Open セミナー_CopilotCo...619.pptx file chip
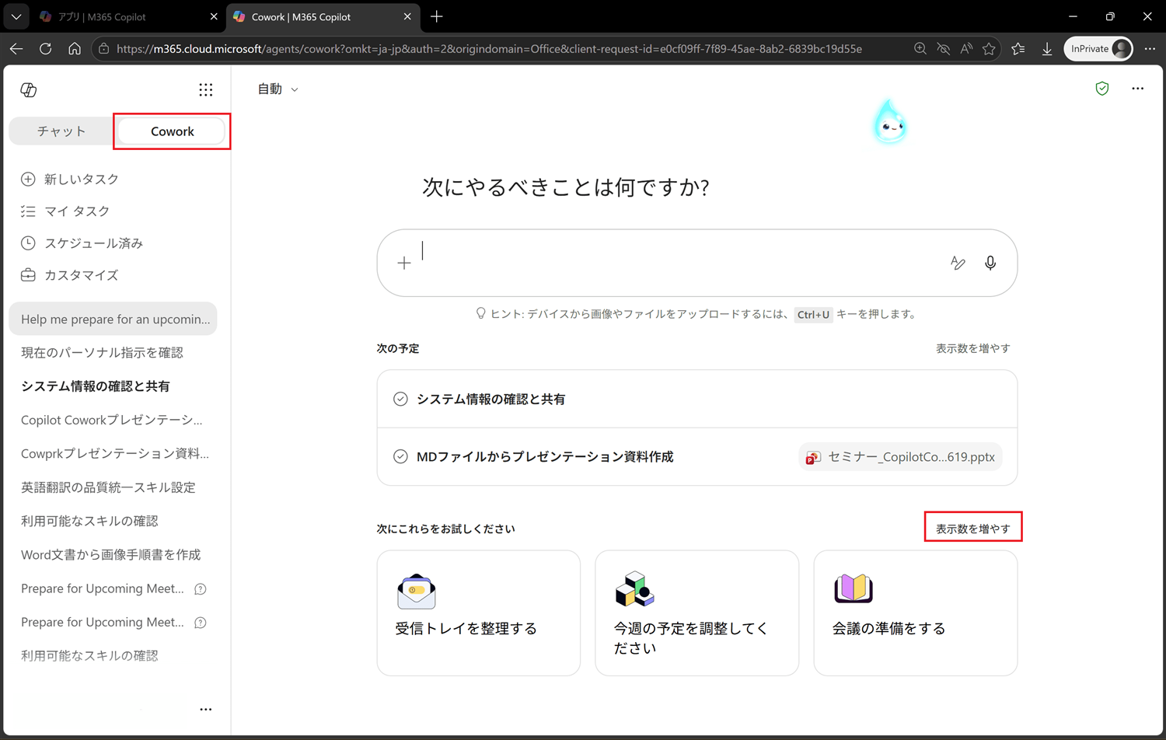The height and width of the screenshot is (740, 1166). click(900, 457)
